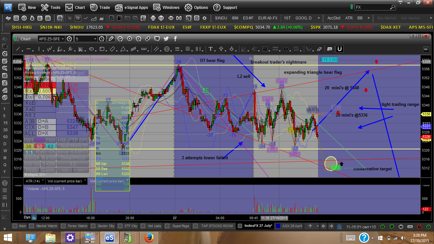Viewport: 434px width, 244px height.
Task: Click the eSignal main application button
Action: pos(8,7)
